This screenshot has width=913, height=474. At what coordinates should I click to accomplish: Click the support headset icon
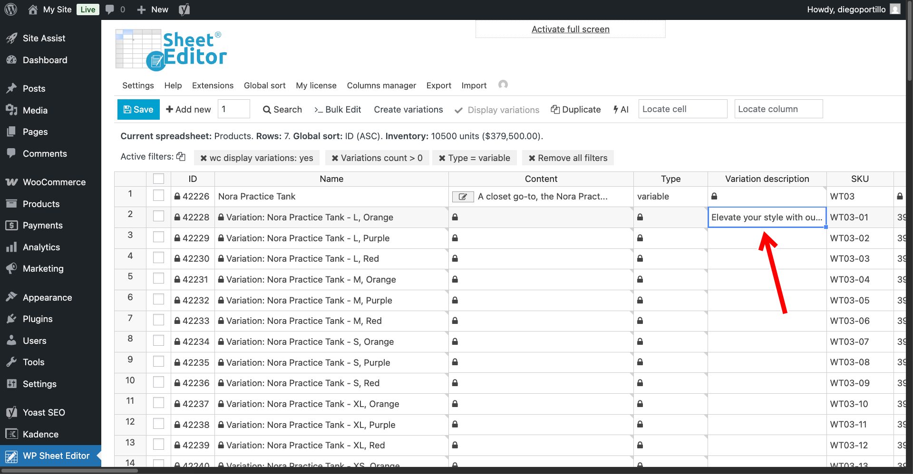click(x=503, y=85)
